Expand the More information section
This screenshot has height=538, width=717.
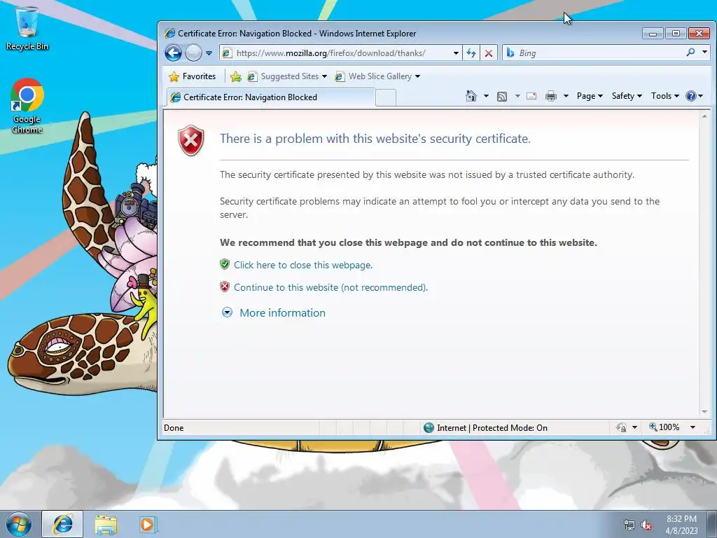click(274, 313)
